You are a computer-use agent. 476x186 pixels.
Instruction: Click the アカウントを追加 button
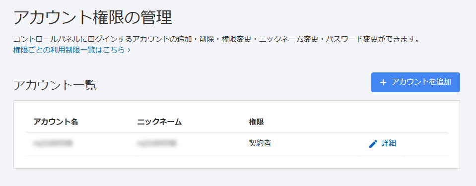[x=415, y=82]
